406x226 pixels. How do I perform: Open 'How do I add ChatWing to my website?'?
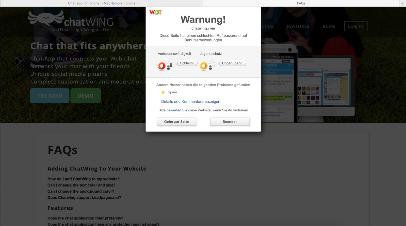(84, 179)
